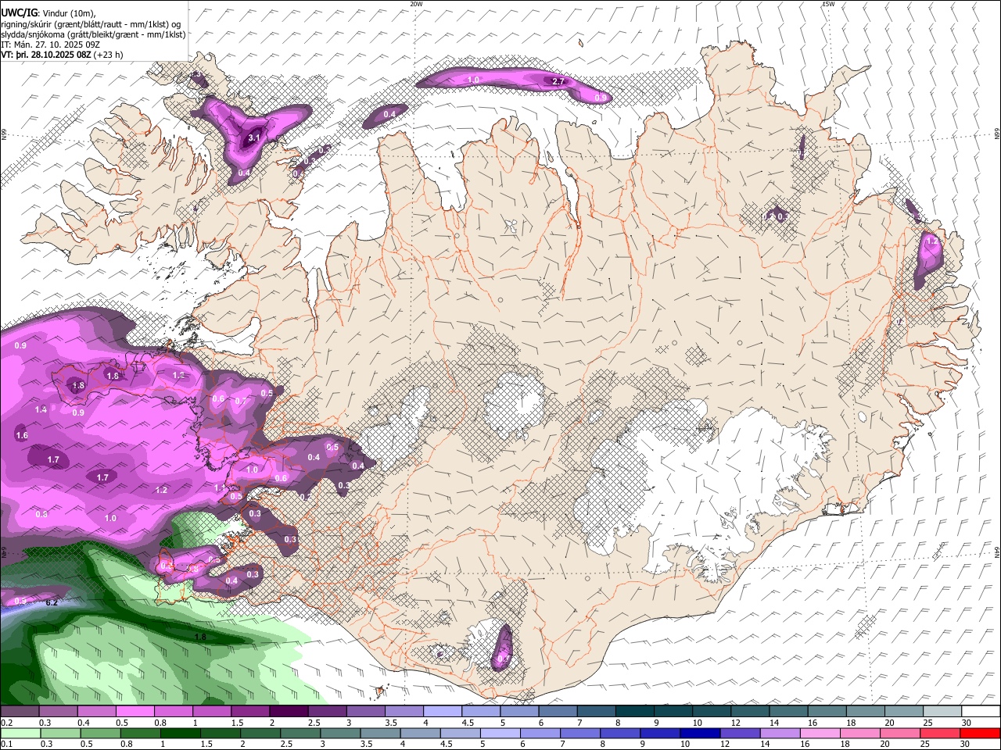1001x750 pixels.
Task: Click the 1.1 snowfall value label
Action: pyautogui.click(x=220, y=487)
